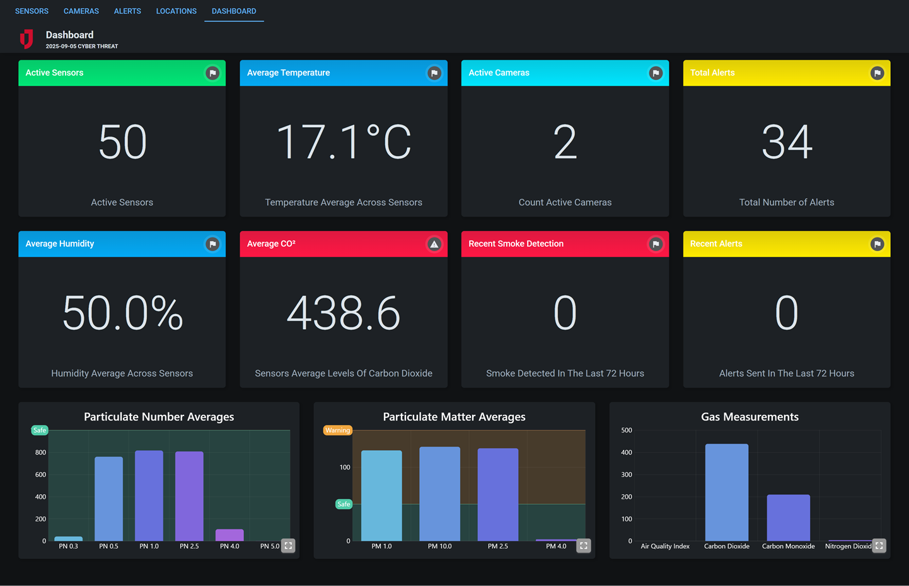Switch to the LOCATIONS tab

(176, 11)
